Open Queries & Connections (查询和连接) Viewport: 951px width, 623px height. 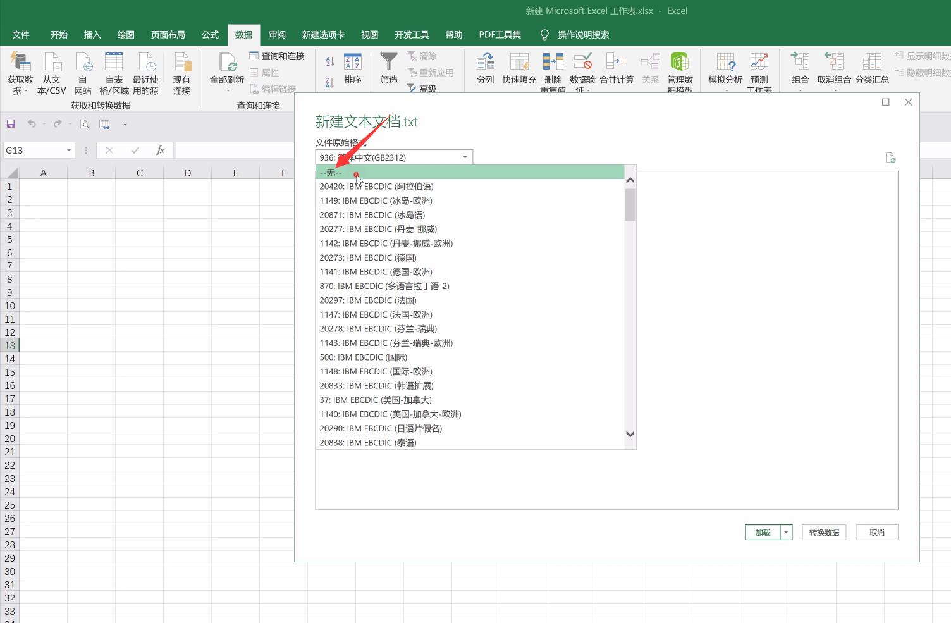[x=277, y=56]
